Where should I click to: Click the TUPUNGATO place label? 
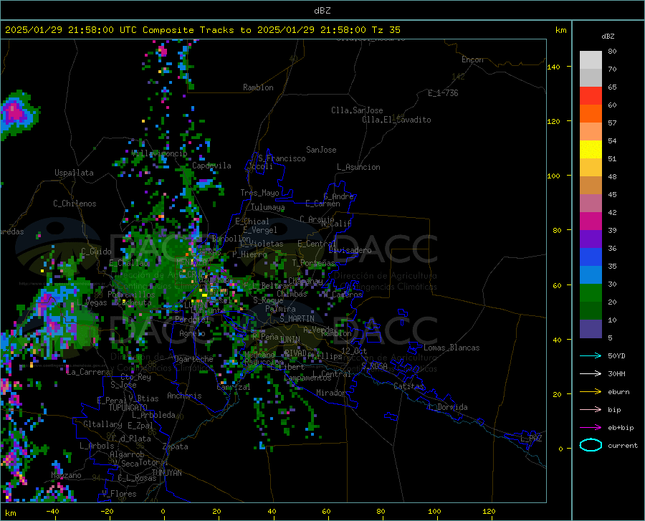[x=128, y=408]
